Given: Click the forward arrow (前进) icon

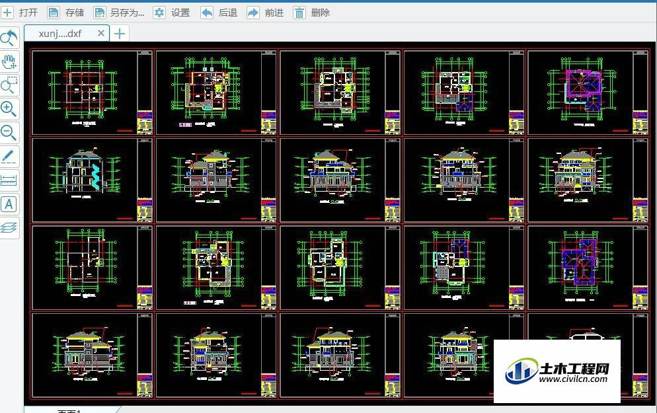Looking at the screenshot, I should coord(253,13).
